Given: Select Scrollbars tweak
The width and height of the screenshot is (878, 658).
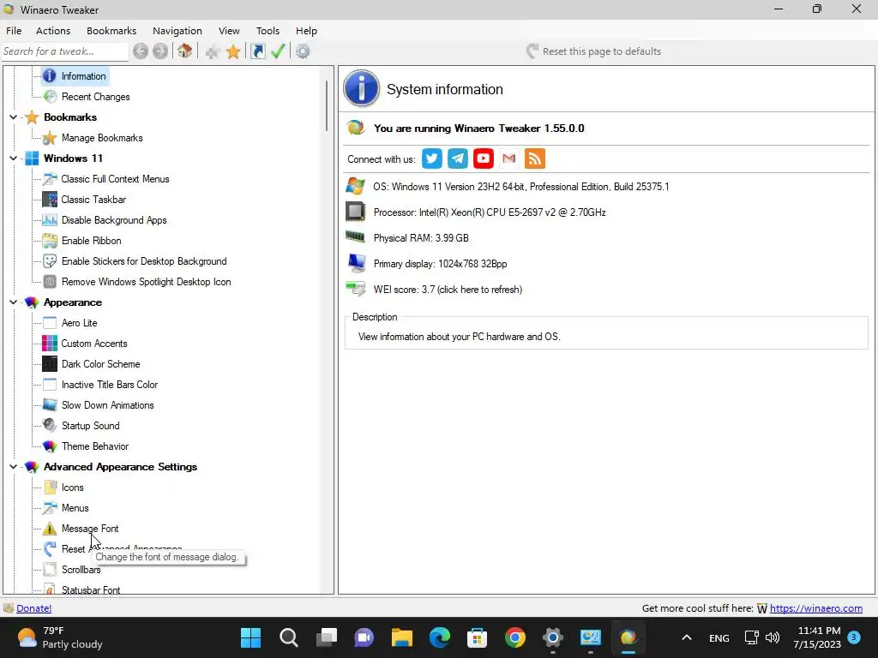Looking at the screenshot, I should [81, 570].
